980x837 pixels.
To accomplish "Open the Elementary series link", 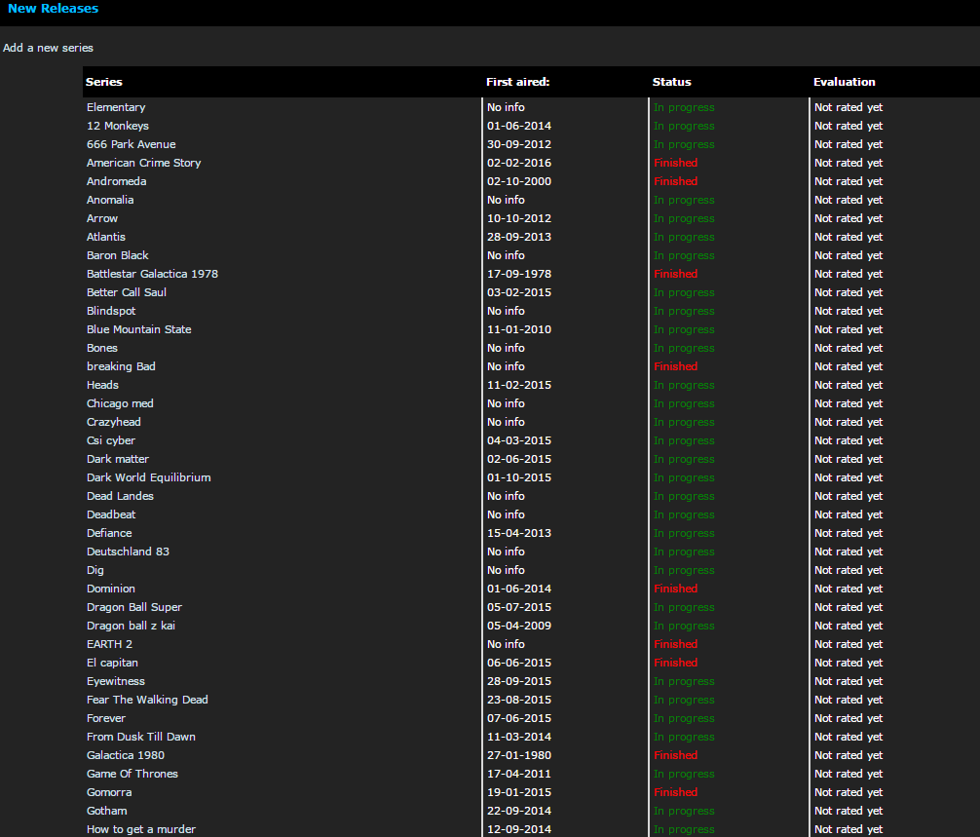I will pos(116,107).
